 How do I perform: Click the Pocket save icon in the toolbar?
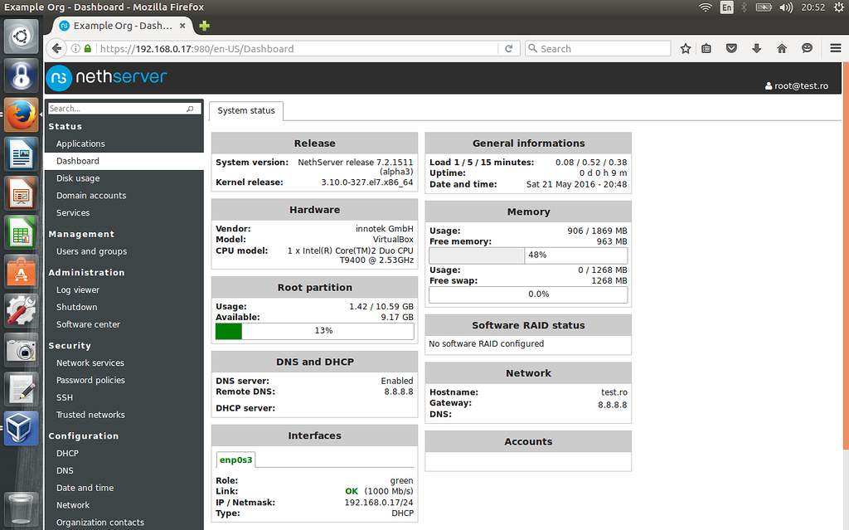(731, 48)
